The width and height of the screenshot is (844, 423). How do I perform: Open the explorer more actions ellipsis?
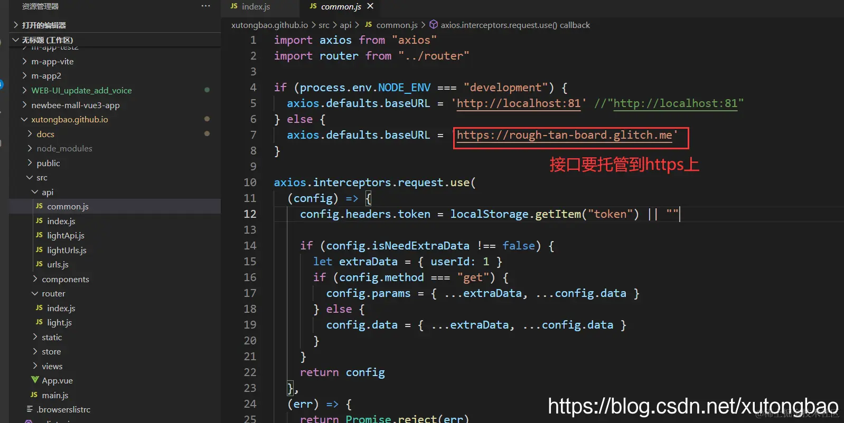click(206, 6)
